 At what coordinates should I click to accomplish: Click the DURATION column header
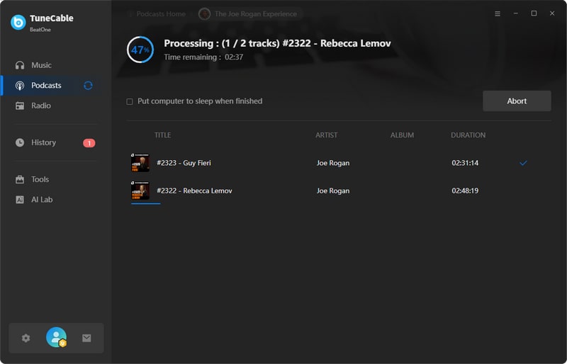468,135
